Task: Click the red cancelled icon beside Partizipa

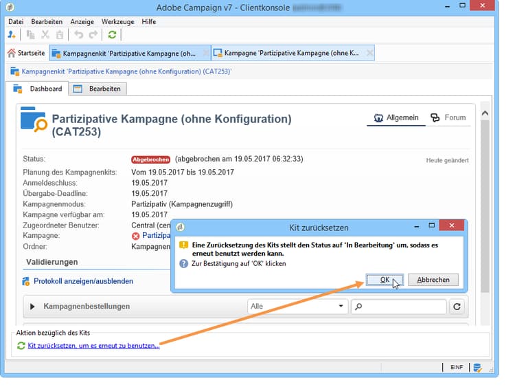Action: (135, 236)
